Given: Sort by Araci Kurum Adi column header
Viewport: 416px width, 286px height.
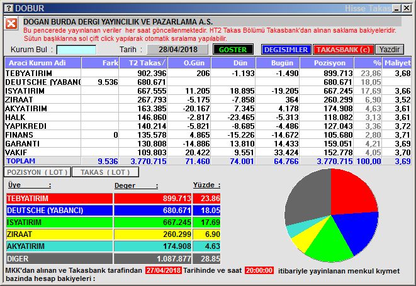Looking at the screenshot, I should tap(43, 63).
